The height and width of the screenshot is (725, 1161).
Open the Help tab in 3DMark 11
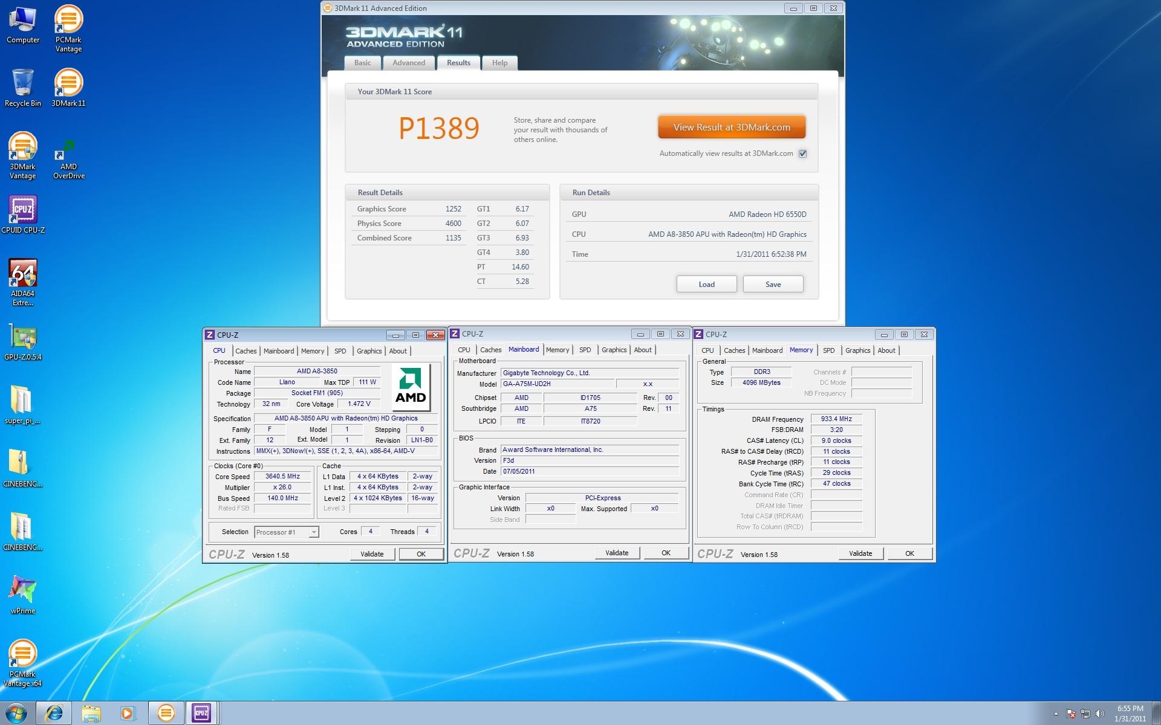tap(499, 63)
